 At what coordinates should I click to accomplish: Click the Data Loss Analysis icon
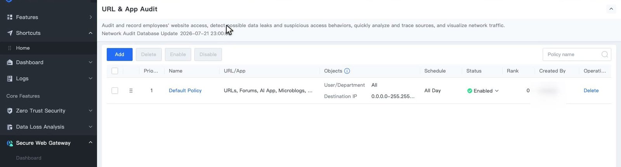(x=10, y=127)
